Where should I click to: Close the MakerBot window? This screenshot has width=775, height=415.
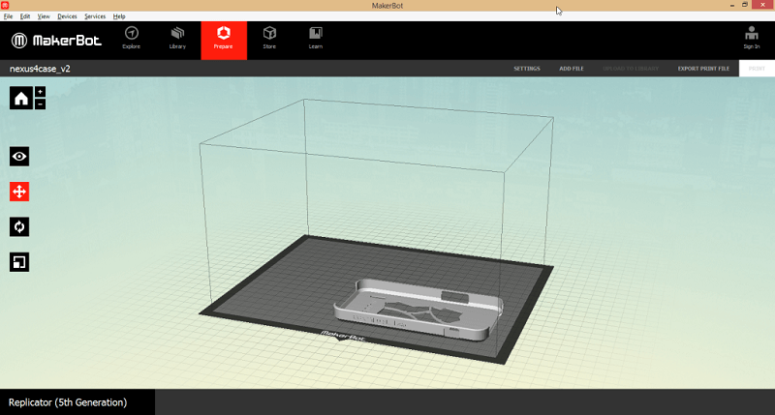pos(762,5)
